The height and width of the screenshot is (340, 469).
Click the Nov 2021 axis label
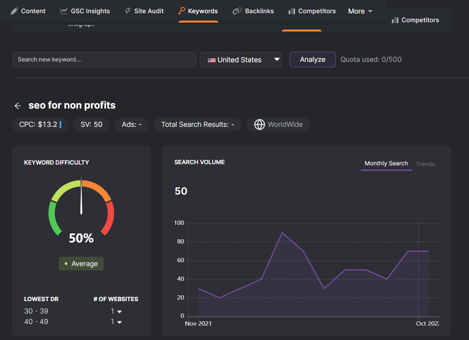(x=198, y=324)
